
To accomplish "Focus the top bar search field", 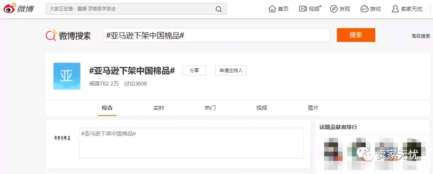I will (136, 9).
